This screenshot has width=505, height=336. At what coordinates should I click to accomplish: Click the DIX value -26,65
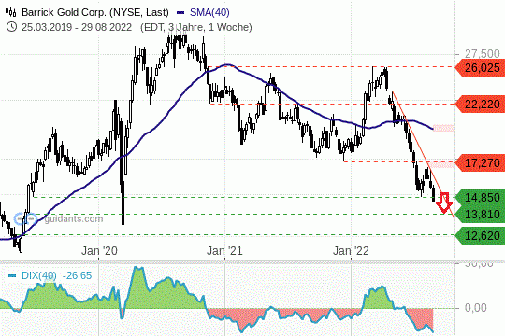[x=77, y=275]
